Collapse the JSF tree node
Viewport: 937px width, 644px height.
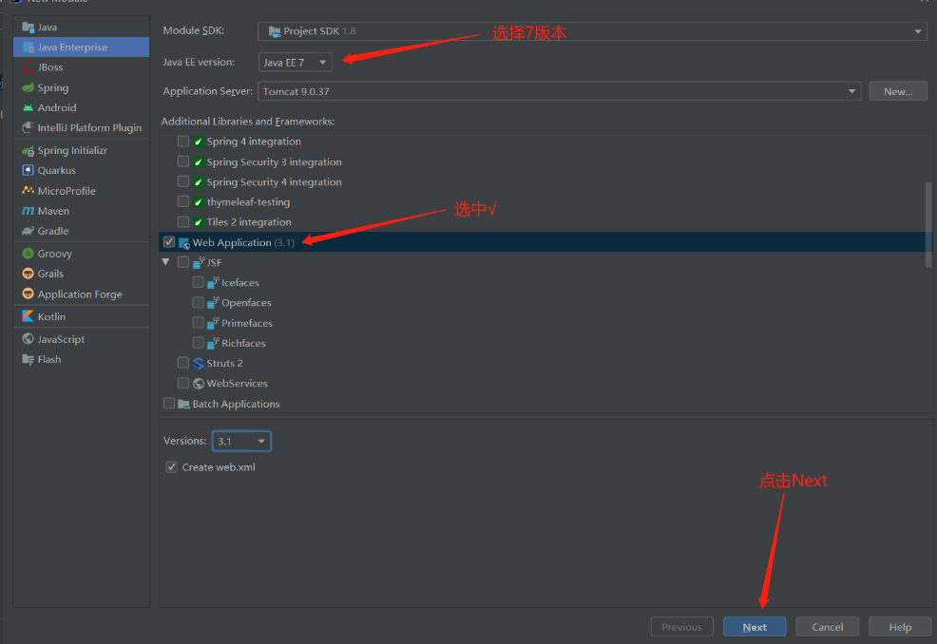[166, 261]
